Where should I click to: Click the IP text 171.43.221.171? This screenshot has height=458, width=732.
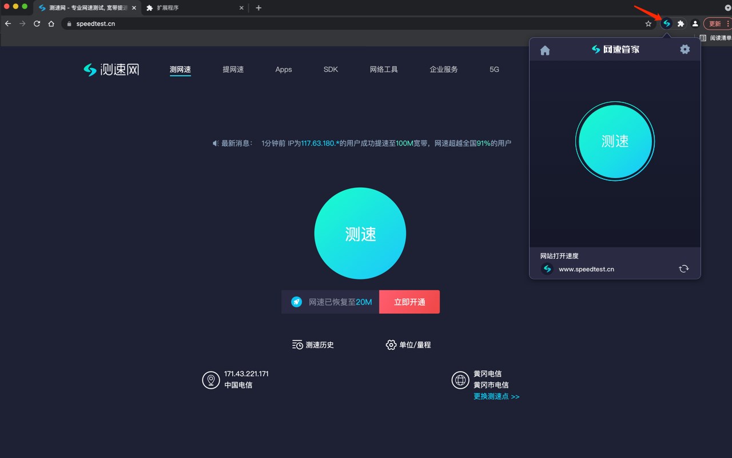(246, 374)
